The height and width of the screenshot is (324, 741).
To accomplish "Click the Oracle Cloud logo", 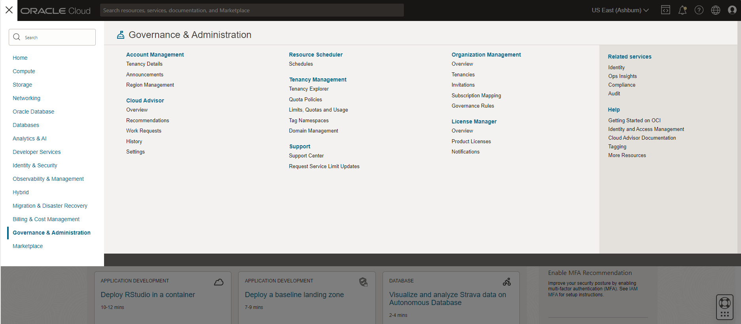I will (55, 11).
